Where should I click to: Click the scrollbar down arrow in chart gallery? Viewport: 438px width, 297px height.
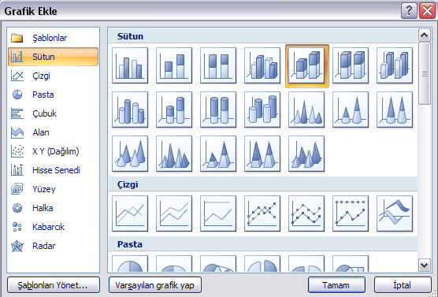coord(425,265)
